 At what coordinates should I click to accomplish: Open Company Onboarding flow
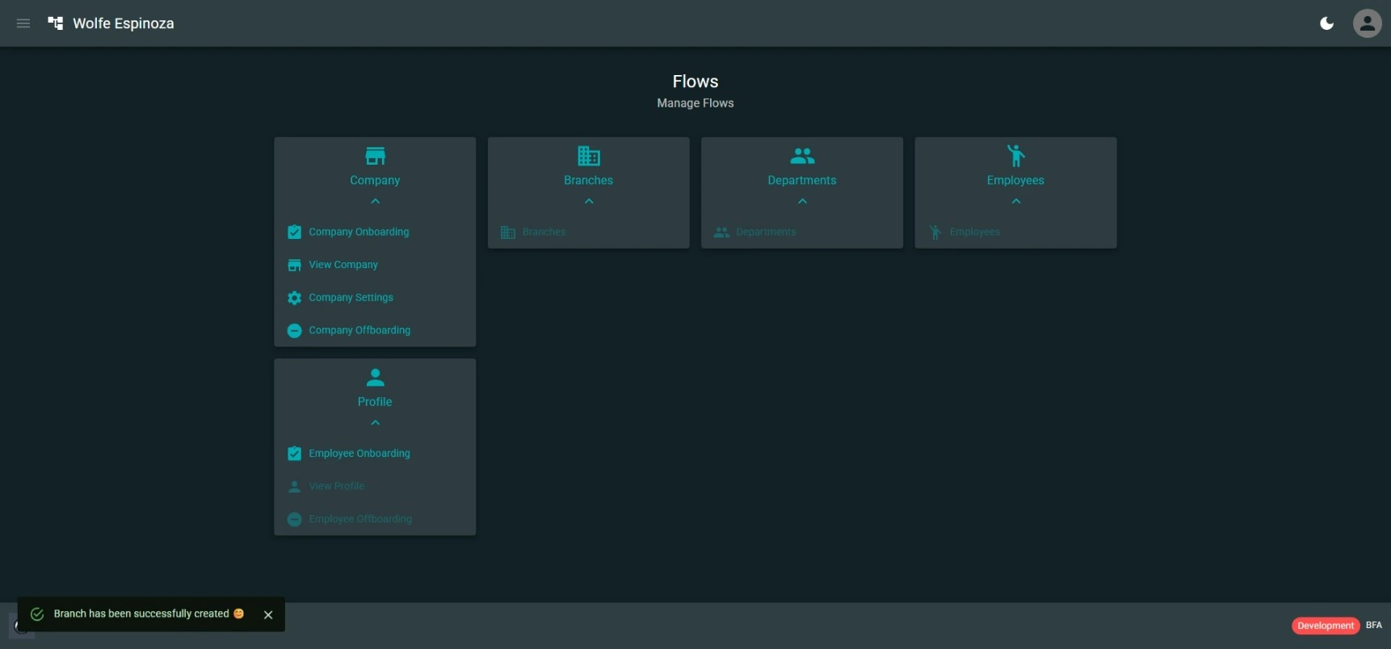click(359, 232)
